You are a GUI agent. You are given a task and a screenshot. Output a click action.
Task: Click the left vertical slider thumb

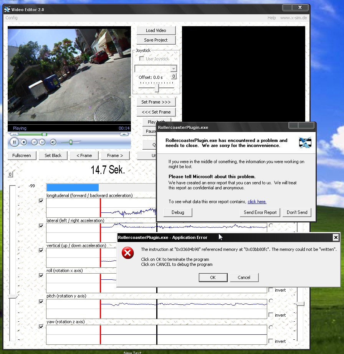coord(12,296)
